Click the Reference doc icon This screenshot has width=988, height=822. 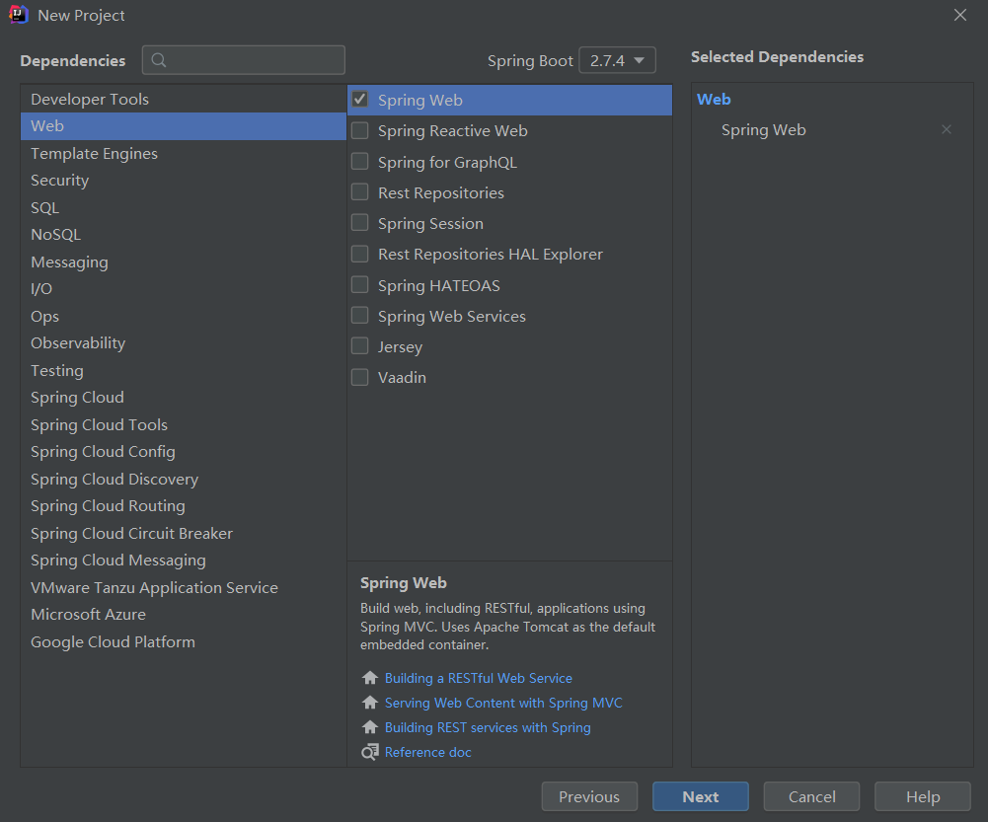tap(370, 752)
